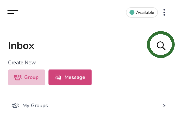189x126 pixels.
Task: Select the My Groups text label
Action: pyautogui.click(x=35, y=106)
